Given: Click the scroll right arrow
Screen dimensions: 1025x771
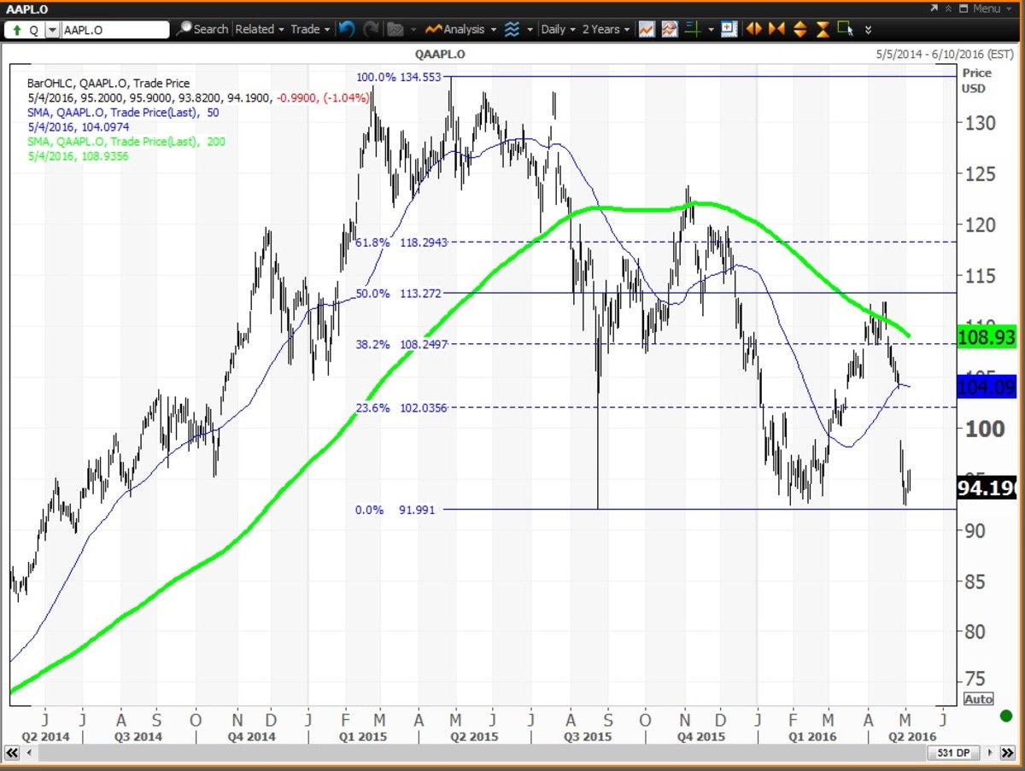Looking at the screenshot, I should 988,754.
